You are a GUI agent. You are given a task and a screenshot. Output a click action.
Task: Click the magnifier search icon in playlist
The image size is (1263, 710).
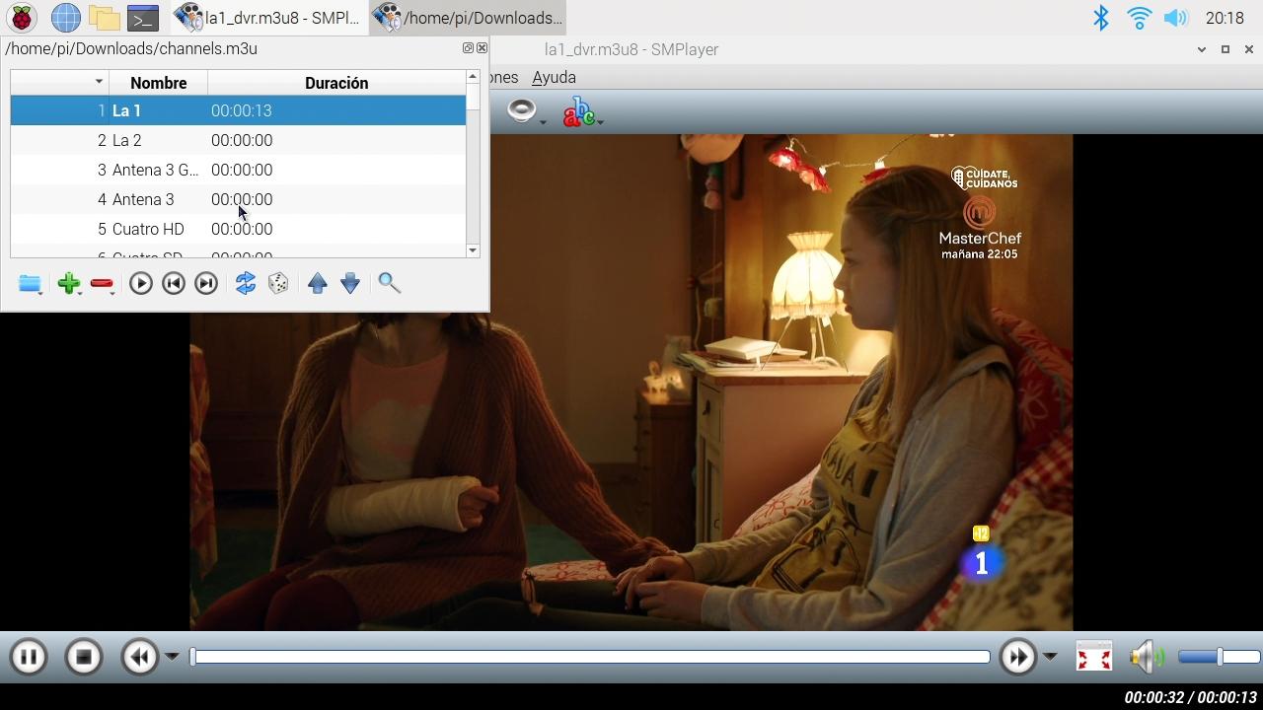pyautogui.click(x=390, y=283)
